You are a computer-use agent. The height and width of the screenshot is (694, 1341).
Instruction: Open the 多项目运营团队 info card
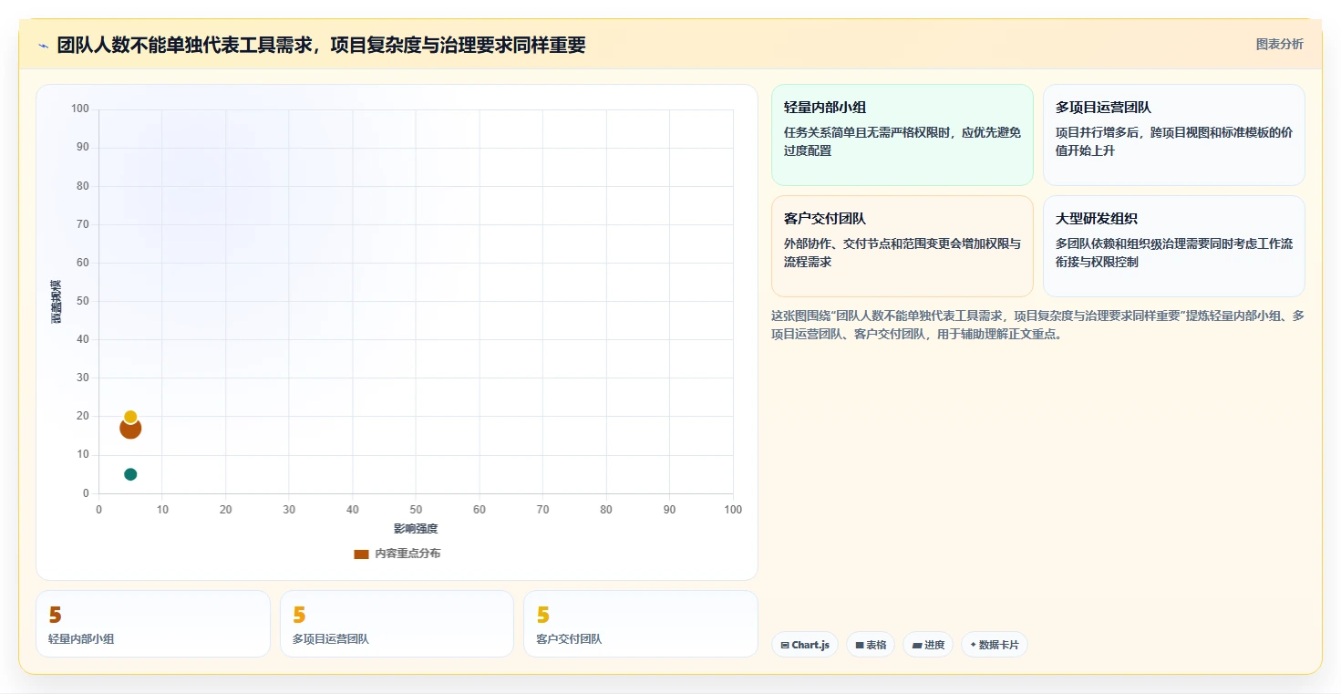pos(1173,135)
